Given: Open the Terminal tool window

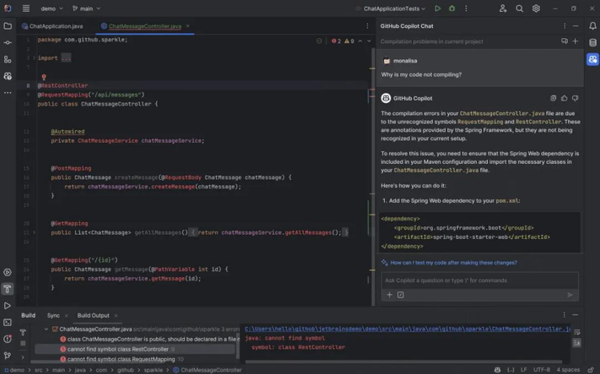Looking at the screenshot, I should click(x=7, y=322).
